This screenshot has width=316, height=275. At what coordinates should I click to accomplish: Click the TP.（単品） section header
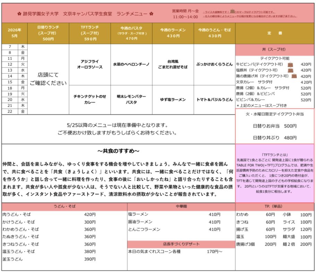pos(275,206)
